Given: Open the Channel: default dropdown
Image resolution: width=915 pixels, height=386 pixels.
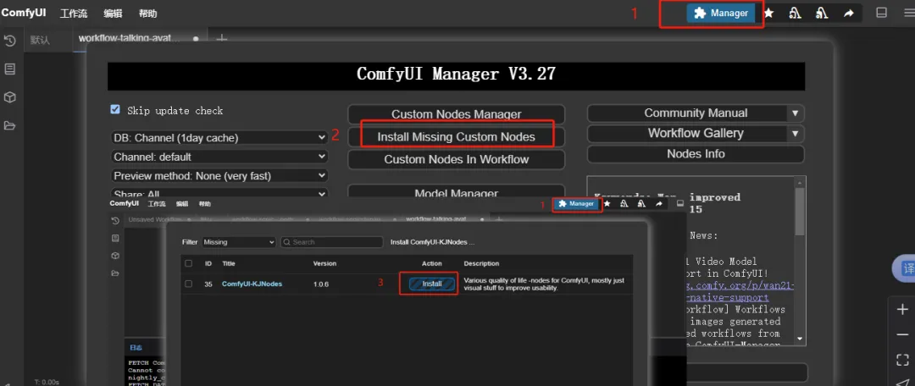Looking at the screenshot, I should 219,157.
